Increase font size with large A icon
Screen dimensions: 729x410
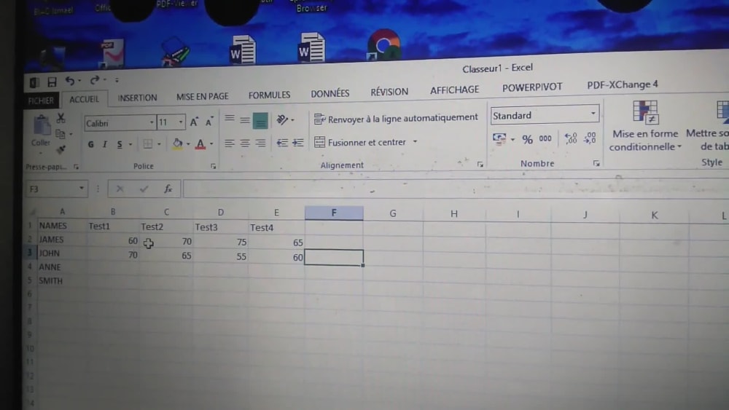click(x=194, y=122)
